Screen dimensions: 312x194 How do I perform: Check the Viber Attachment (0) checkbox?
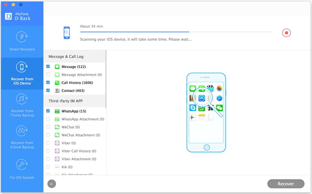click(x=48, y=159)
